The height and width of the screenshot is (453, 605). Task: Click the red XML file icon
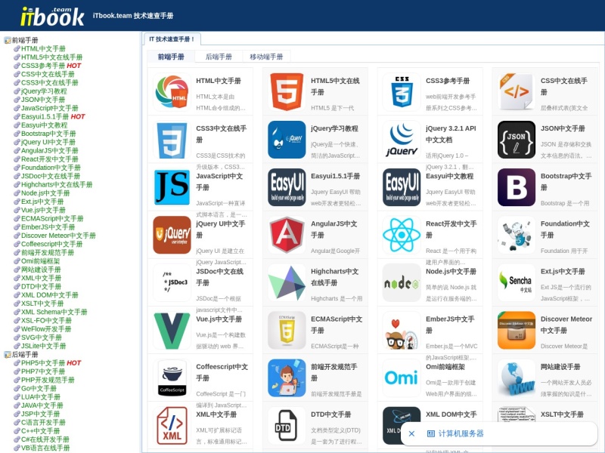172,426
